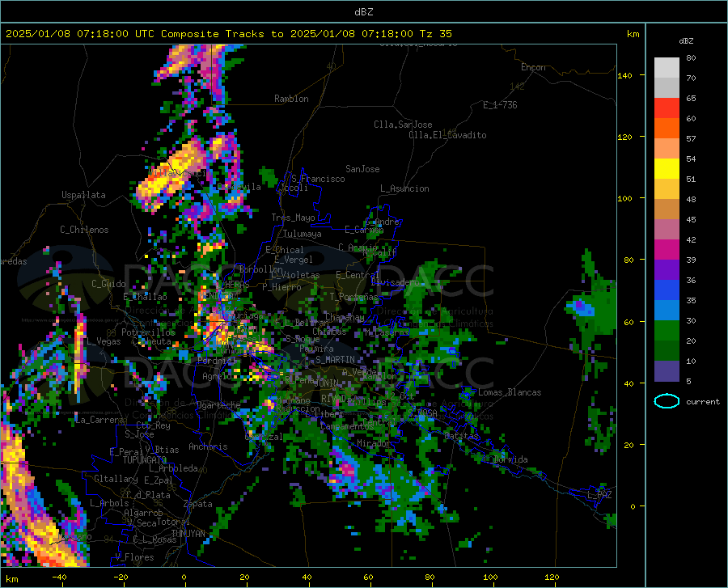
Task: Click the 'dBZ' heading above the color legend
Action: coord(686,40)
